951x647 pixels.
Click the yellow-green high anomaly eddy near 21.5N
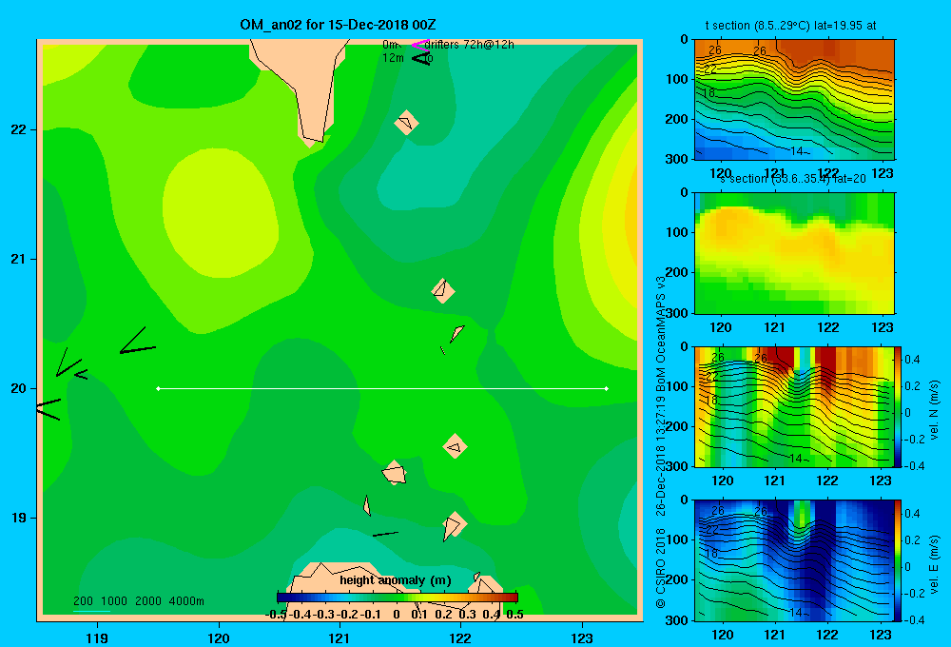click(x=221, y=214)
